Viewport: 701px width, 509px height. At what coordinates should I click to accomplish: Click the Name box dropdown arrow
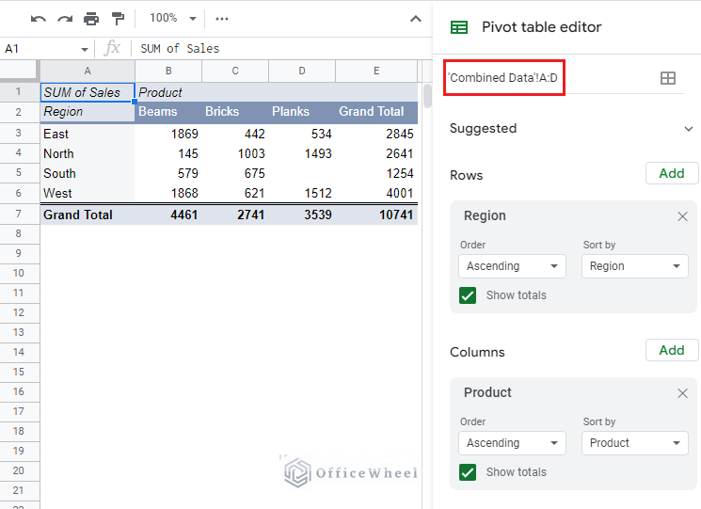point(85,49)
